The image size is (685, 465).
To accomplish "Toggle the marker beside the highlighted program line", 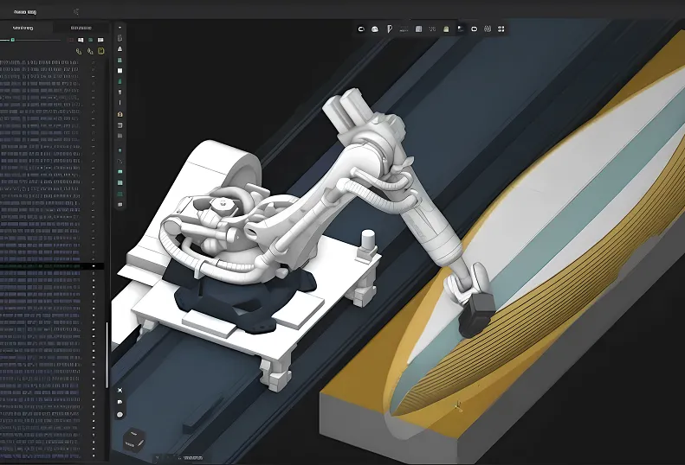I will tap(94, 266).
